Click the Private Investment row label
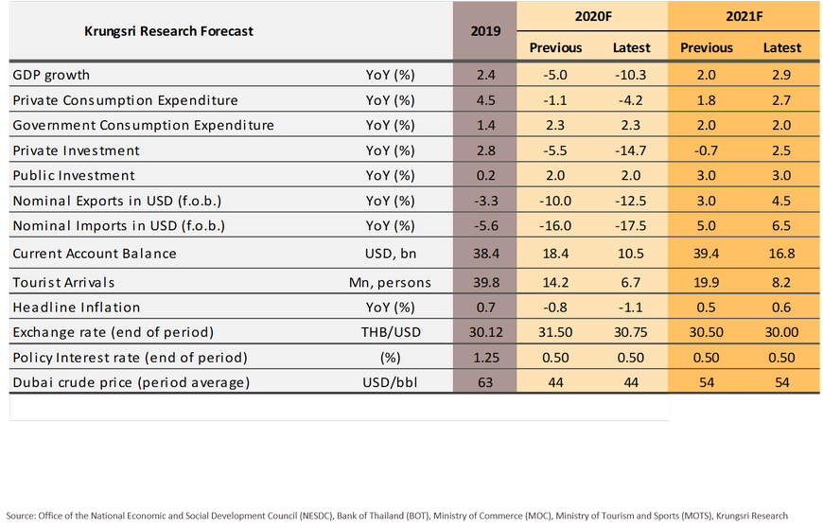Image resolution: width=823 pixels, height=528 pixels. [x=76, y=150]
